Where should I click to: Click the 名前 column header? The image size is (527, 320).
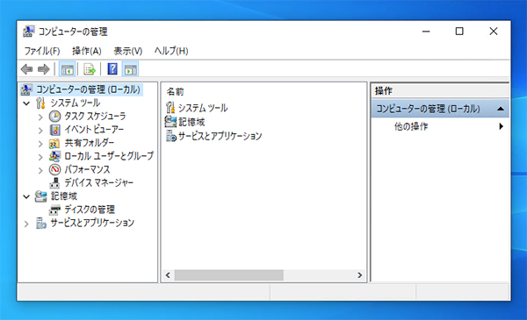click(175, 91)
